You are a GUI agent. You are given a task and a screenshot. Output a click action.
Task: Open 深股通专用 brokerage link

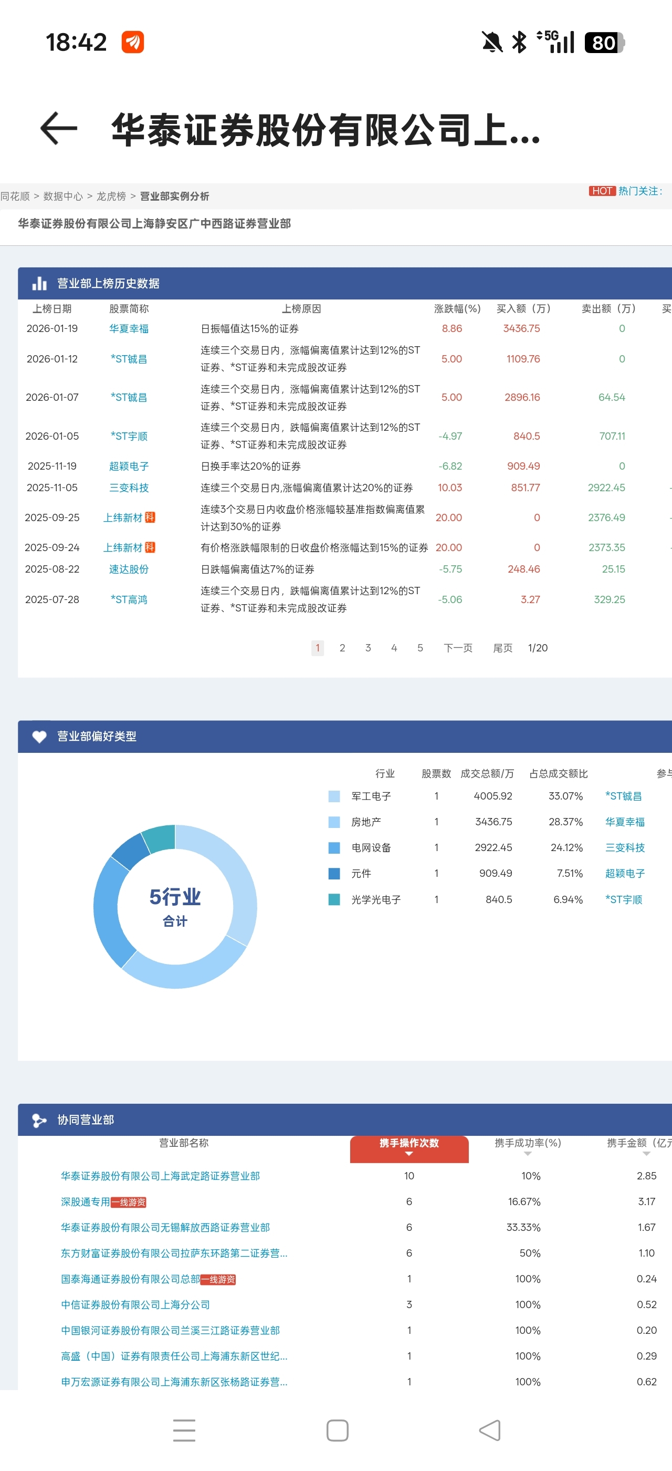[x=86, y=1201]
